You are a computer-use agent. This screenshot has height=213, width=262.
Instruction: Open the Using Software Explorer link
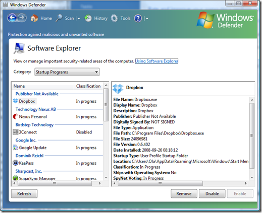point(156,61)
